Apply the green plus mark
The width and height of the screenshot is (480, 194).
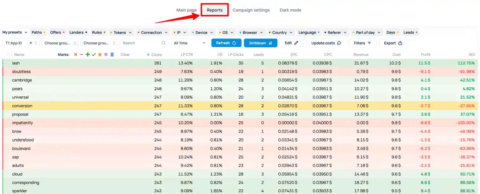[x=88, y=55]
